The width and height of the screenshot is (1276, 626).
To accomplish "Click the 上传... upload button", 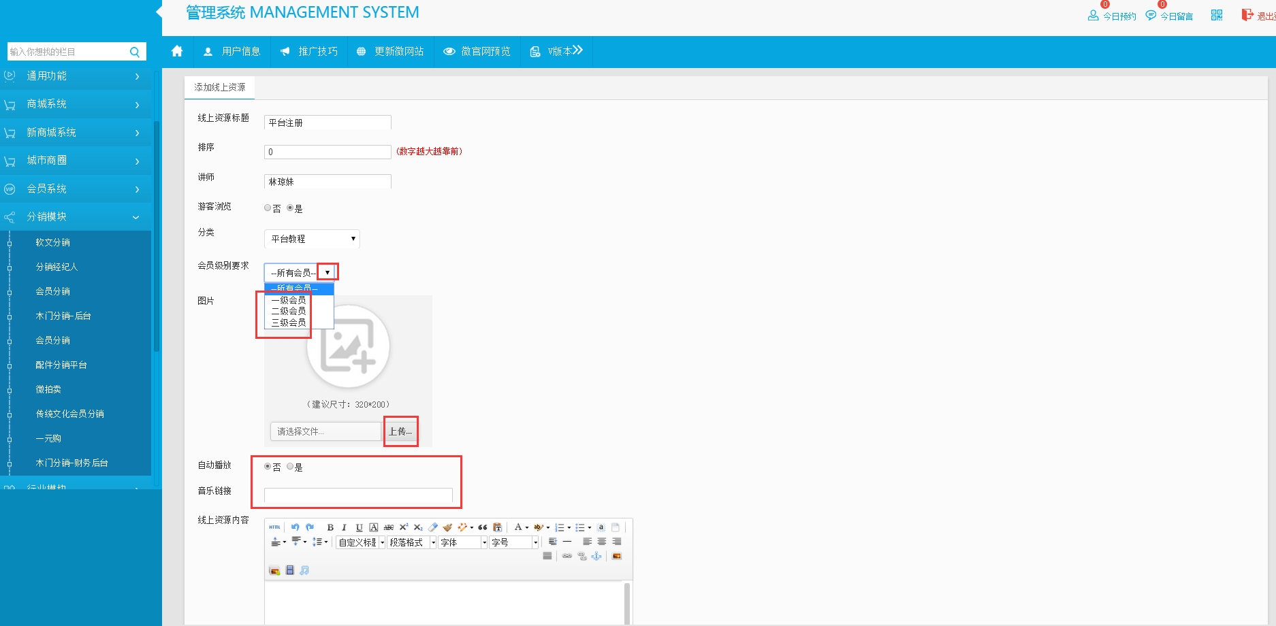I will click(400, 431).
